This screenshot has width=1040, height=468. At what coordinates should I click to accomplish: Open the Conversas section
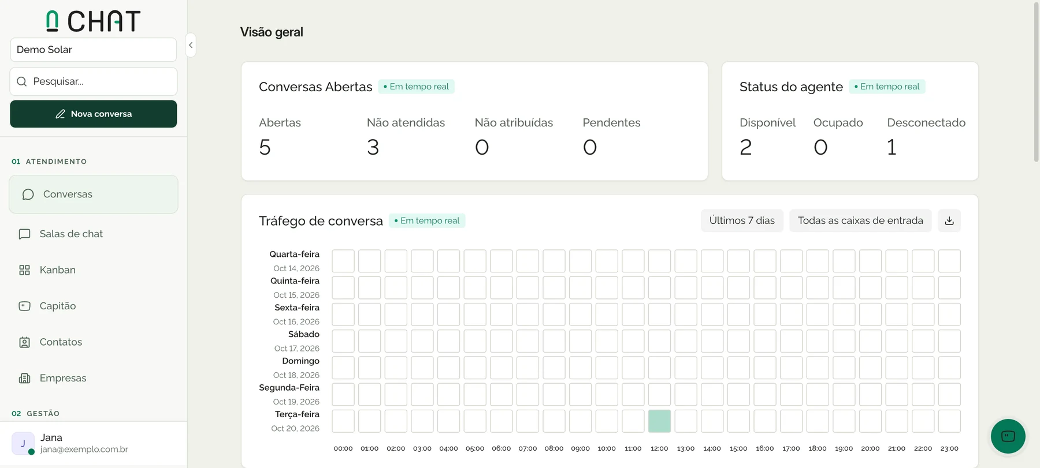point(94,194)
